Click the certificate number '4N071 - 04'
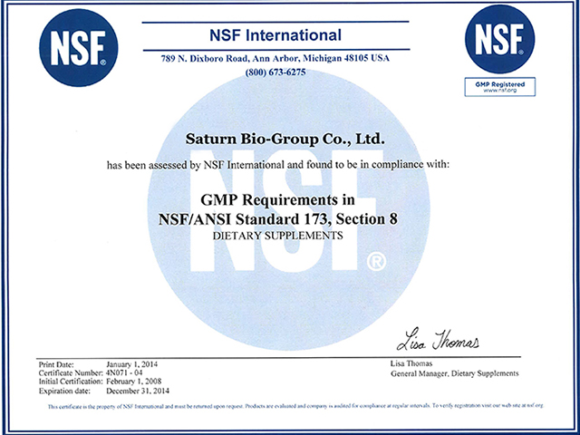 tap(124, 372)
